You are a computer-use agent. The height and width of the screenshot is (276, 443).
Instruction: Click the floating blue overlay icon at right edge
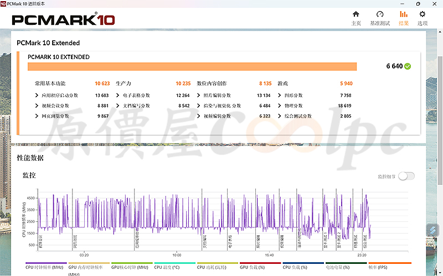(x=432, y=230)
